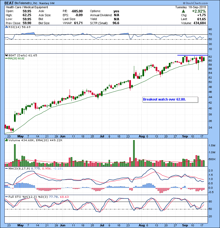Click the volume bars icon beside Volume label
Viewport: 220px width, 228px height.
(x=6, y=140)
